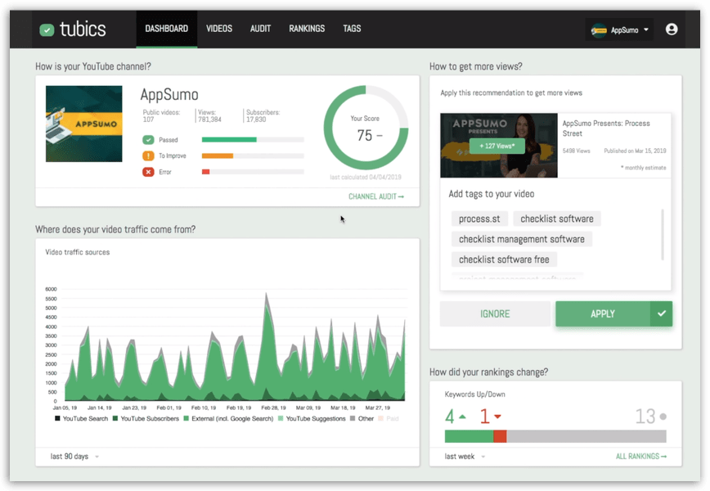Toggle YouTube Search in the chart legend
This screenshot has width=710, height=491.
click(x=86, y=417)
